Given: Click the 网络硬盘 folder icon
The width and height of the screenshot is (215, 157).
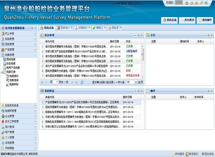Looking at the screenshot, I should click(x=3, y=148).
